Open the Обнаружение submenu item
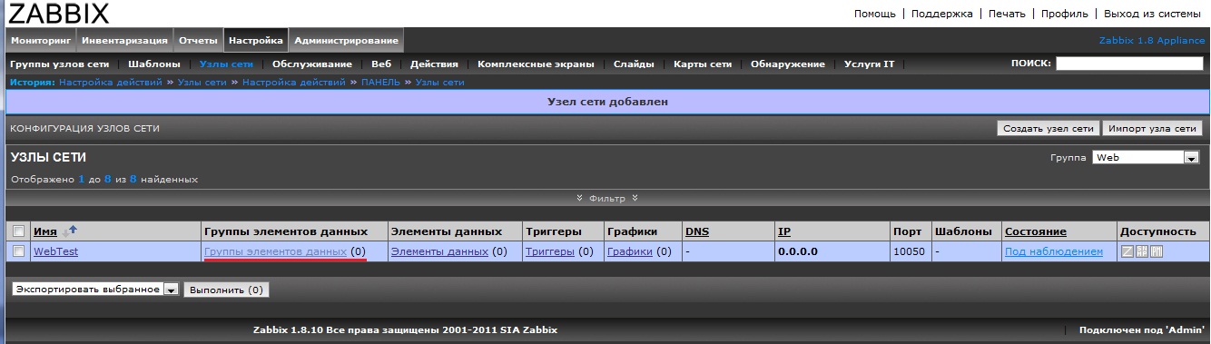 (788, 64)
